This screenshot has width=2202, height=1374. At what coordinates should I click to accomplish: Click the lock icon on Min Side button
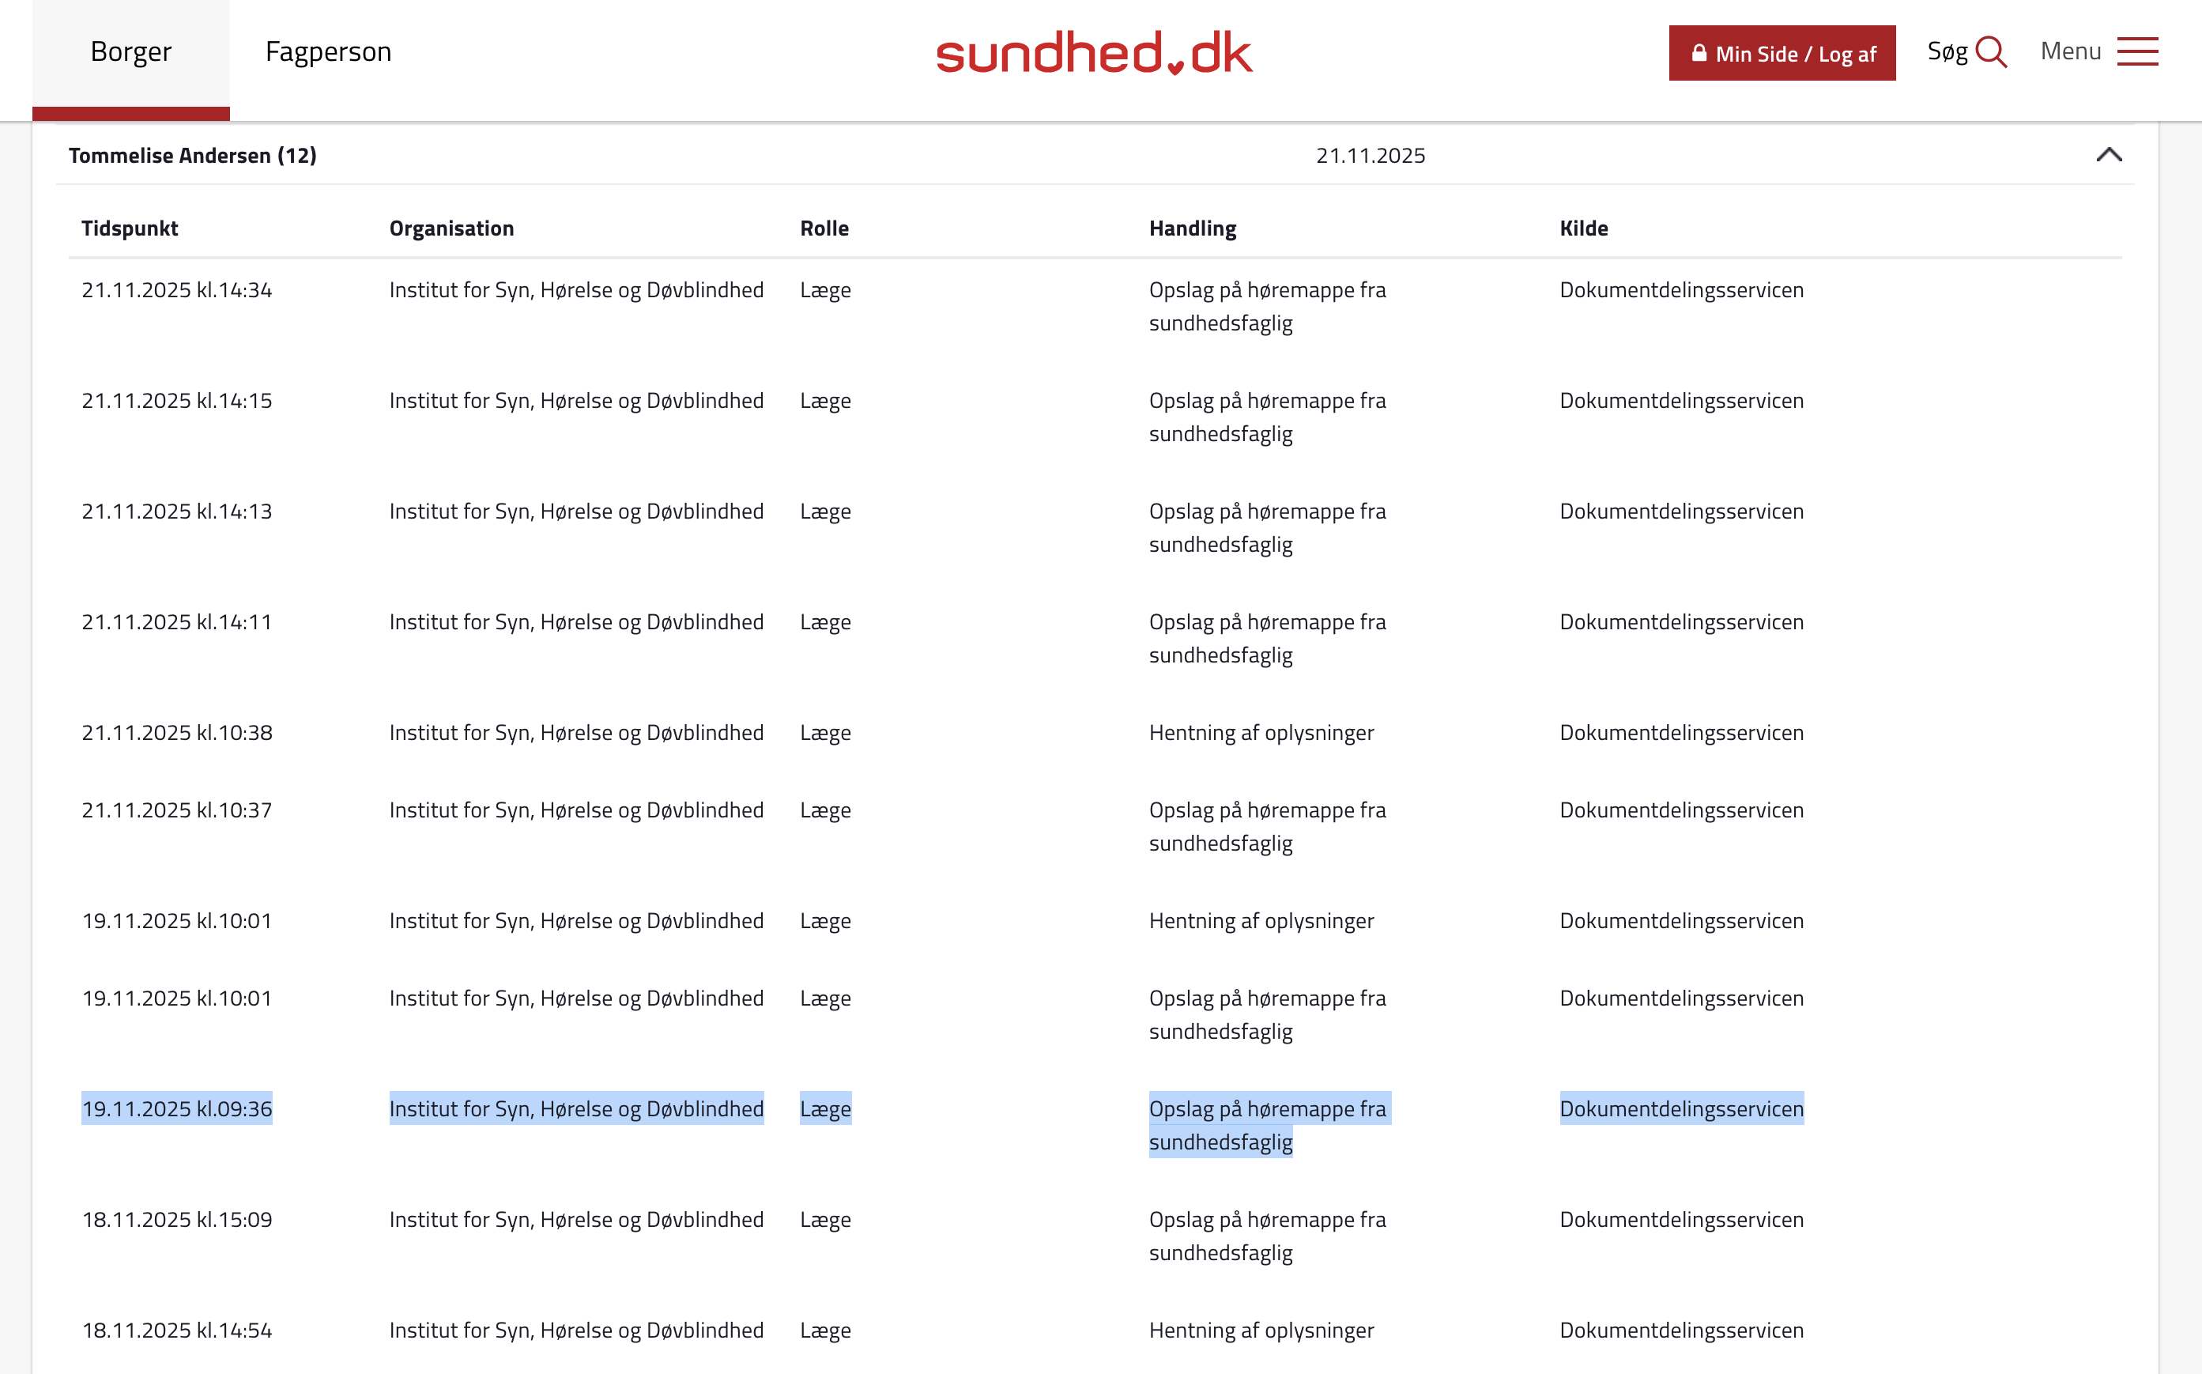[x=1698, y=54]
